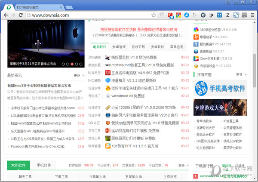Select the highlighted third carousel dot
258x182 pixels.
(72, 64)
